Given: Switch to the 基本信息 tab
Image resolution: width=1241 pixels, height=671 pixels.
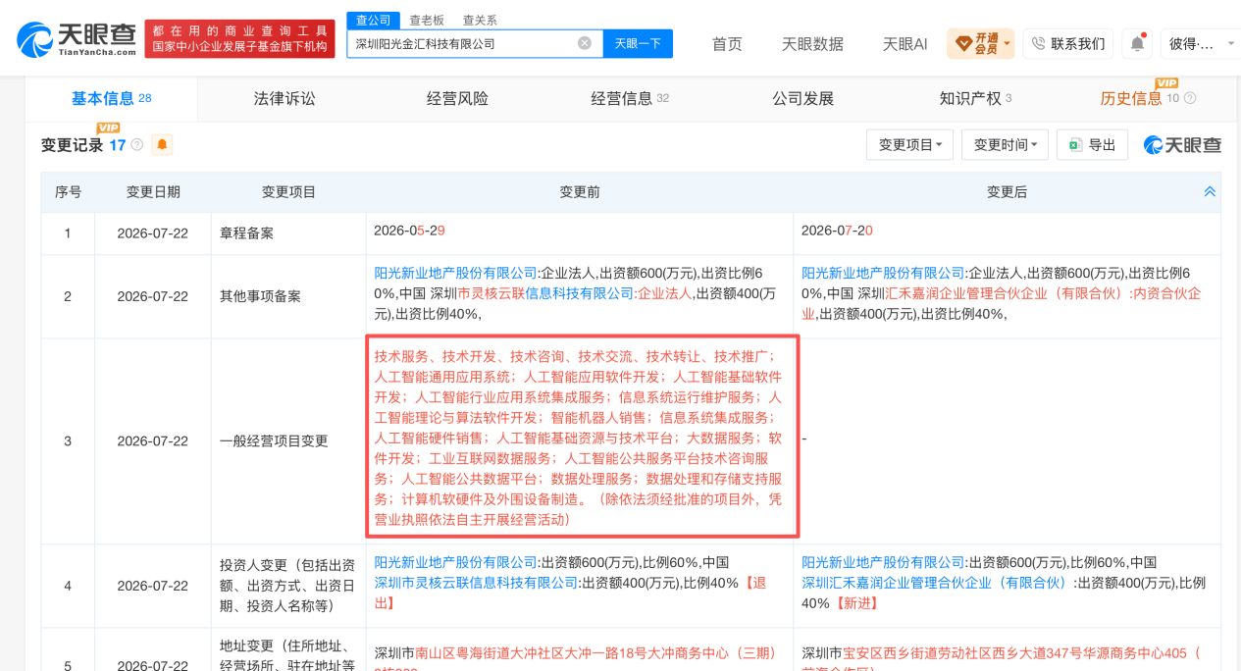Looking at the screenshot, I should [111, 98].
